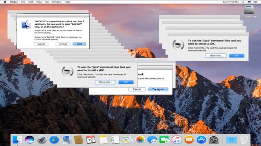Screen dimensions: 261x146
Task: Open Finder from the Dock
Action: coord(17,140)
